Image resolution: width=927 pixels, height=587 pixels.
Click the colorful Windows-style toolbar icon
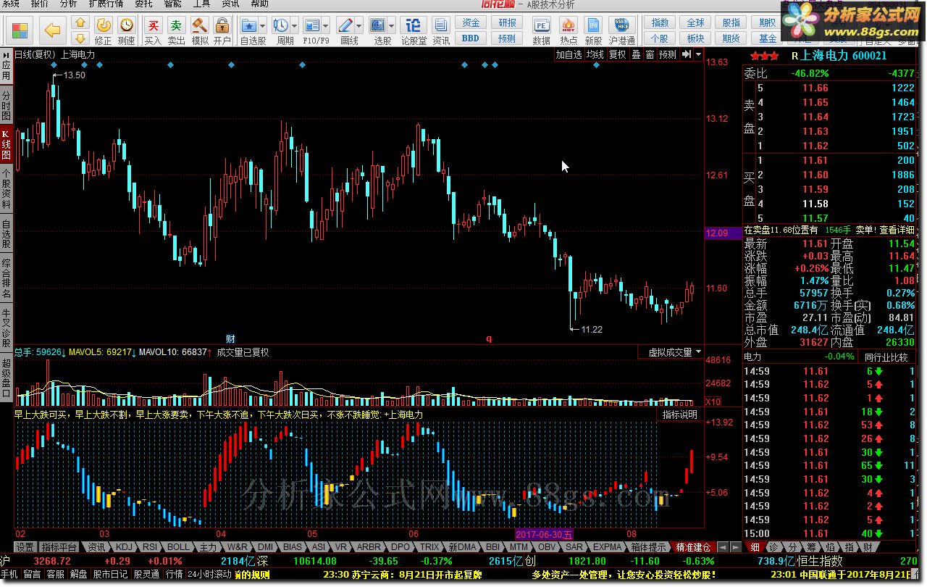point(20,30)
